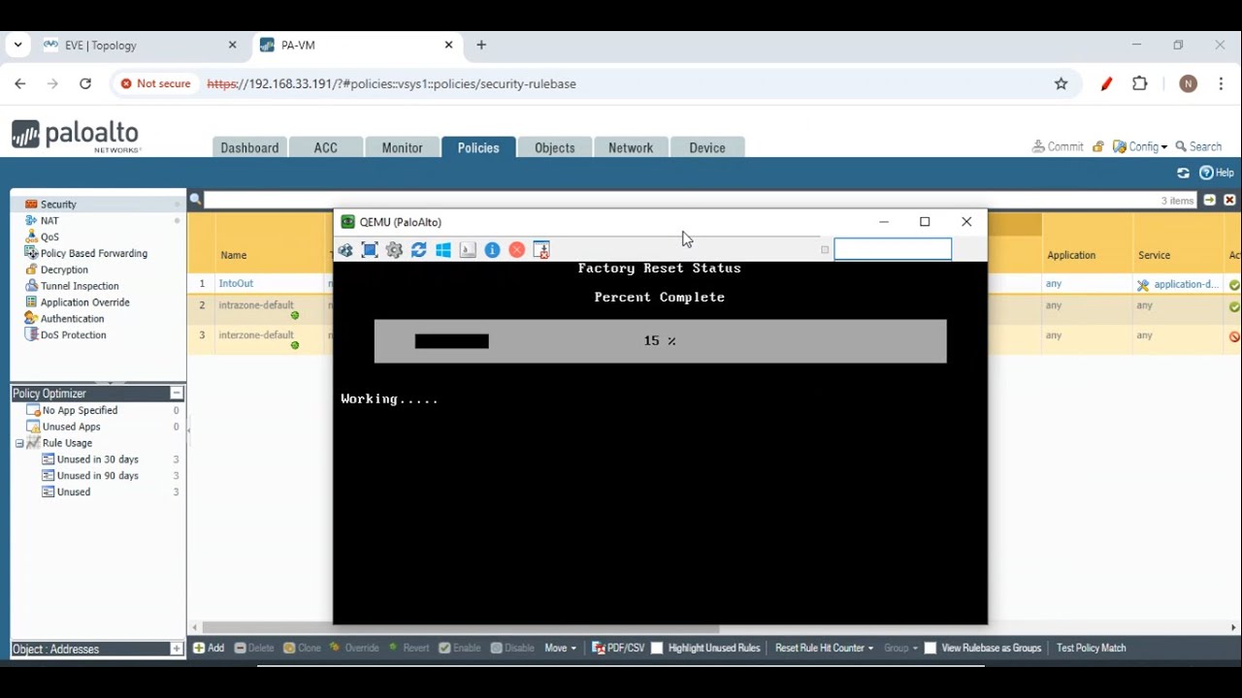Click the red pen extension icon
Screen dimensions: 1242x698
[1106, 84]
